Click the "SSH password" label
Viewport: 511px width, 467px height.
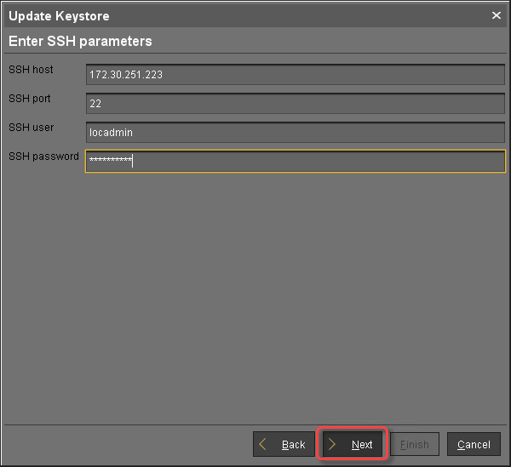[x=43, y=157]
